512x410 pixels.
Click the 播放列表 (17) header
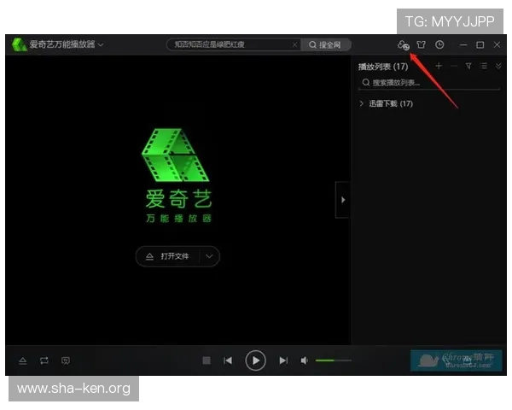click(x=383, y=67)
